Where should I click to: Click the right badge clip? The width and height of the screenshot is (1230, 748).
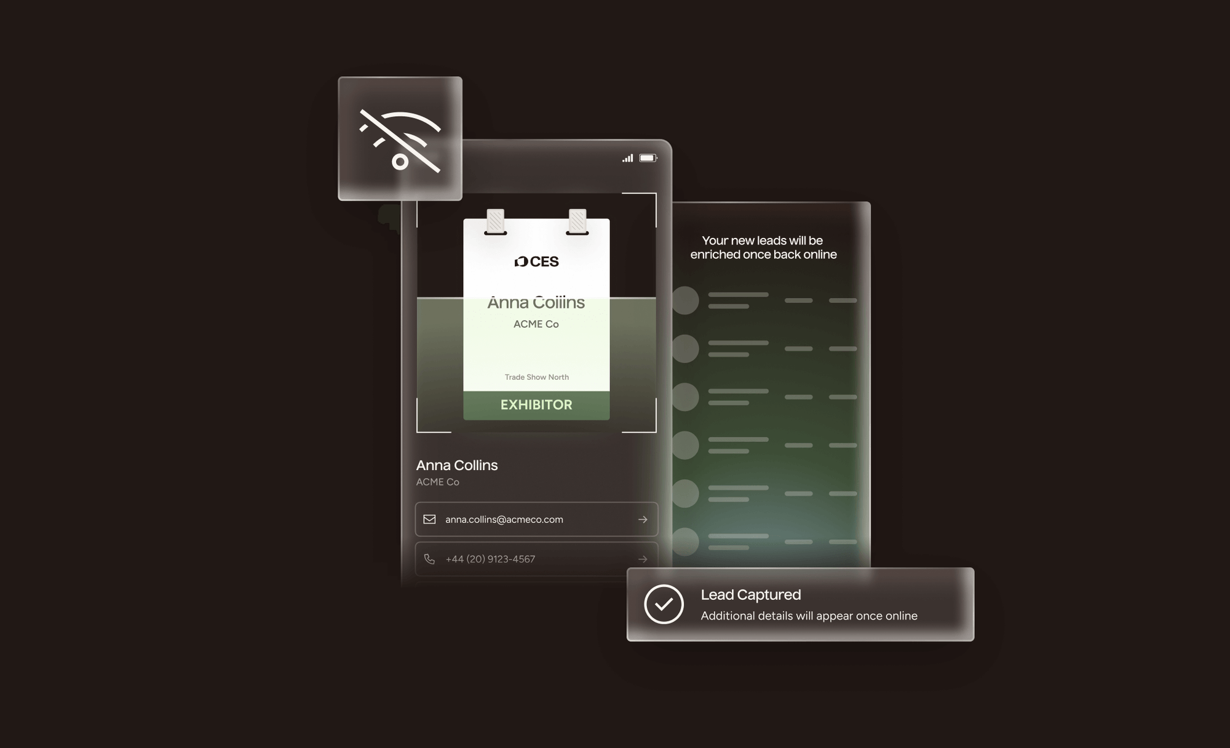tap(577, 222)
